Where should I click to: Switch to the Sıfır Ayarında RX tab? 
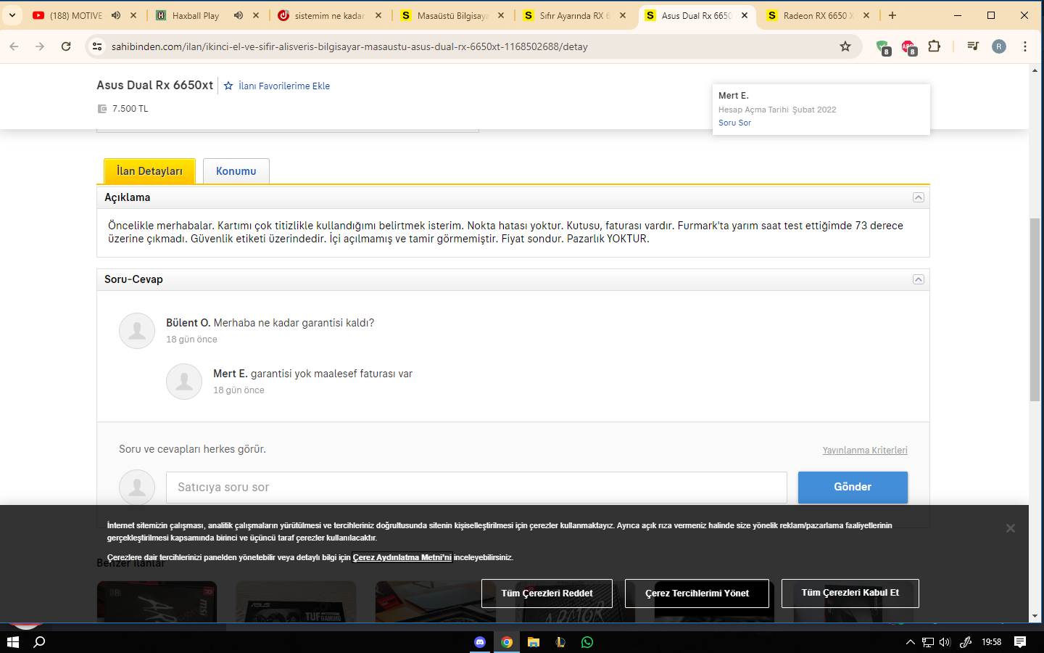pos(574,15)
